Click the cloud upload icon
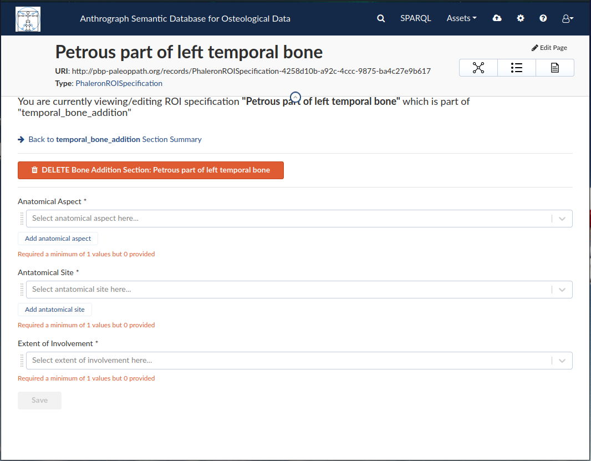 [x=497, y=18]
